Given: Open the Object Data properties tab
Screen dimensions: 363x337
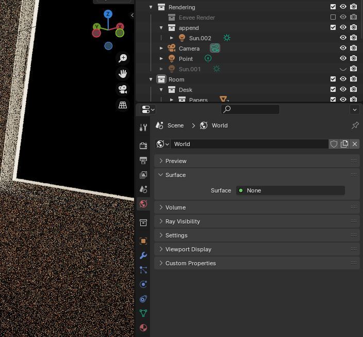Looking at the screenshot, I should (x=143, y=313).
